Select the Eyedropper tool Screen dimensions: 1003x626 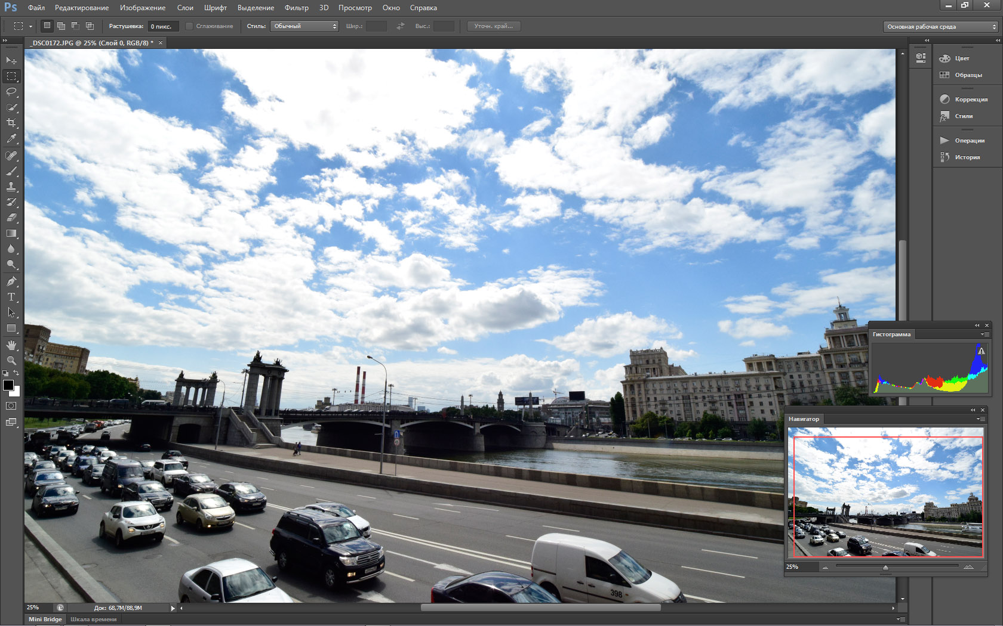[11, 138]
